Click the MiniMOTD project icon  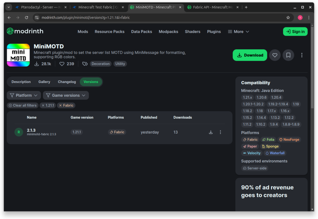click(x=18, y=55)
